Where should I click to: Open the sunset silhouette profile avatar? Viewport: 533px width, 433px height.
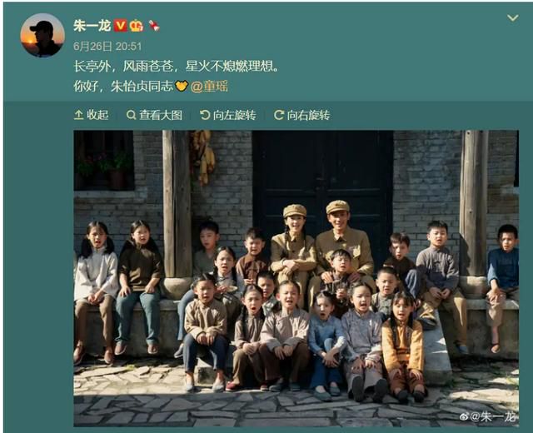(x=42, y=35)
